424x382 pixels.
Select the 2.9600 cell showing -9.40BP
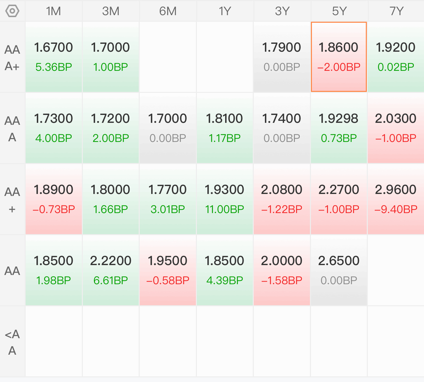pos(396,199)
